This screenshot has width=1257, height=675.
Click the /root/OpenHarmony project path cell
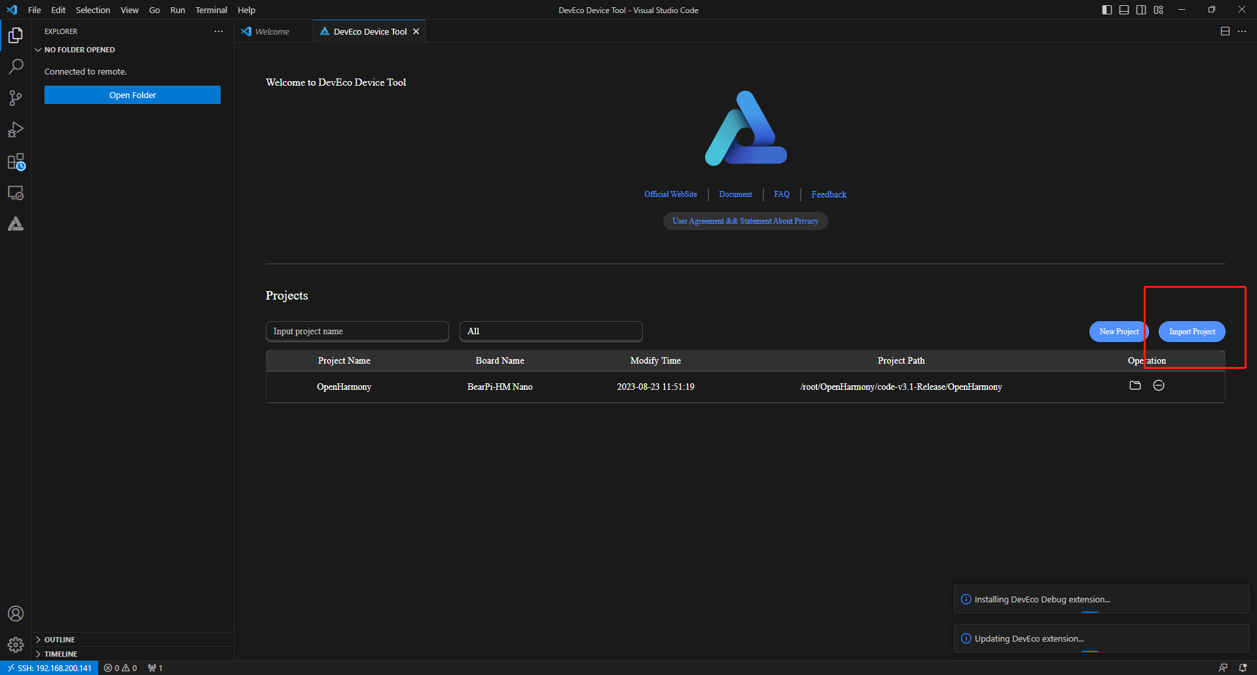pyautogui.click(x=901, y=387)
